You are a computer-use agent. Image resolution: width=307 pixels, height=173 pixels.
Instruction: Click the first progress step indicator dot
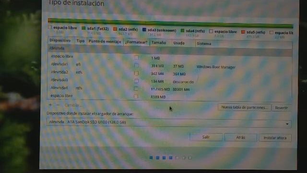tap(151, 158)
